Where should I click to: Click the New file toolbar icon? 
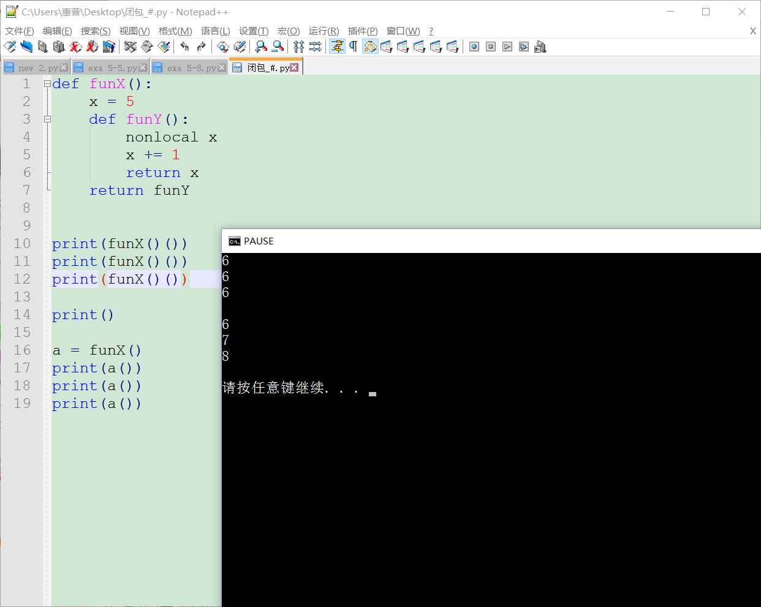[x=10, y=47]
